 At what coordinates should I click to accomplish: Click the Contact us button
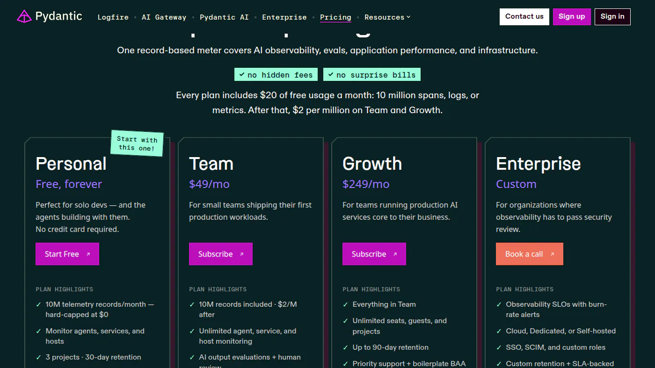point(524,17)
